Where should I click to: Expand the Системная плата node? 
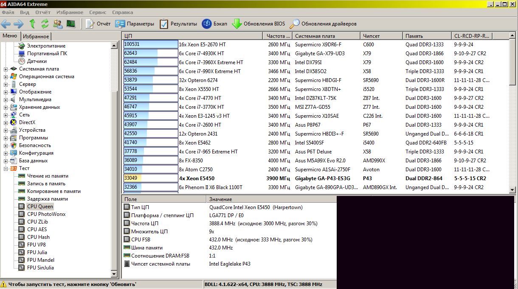[x=6, y=69]
